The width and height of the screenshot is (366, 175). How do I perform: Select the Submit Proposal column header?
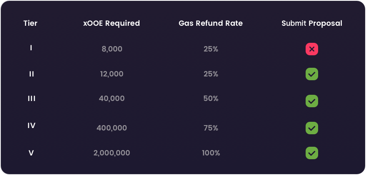(312, 23)
